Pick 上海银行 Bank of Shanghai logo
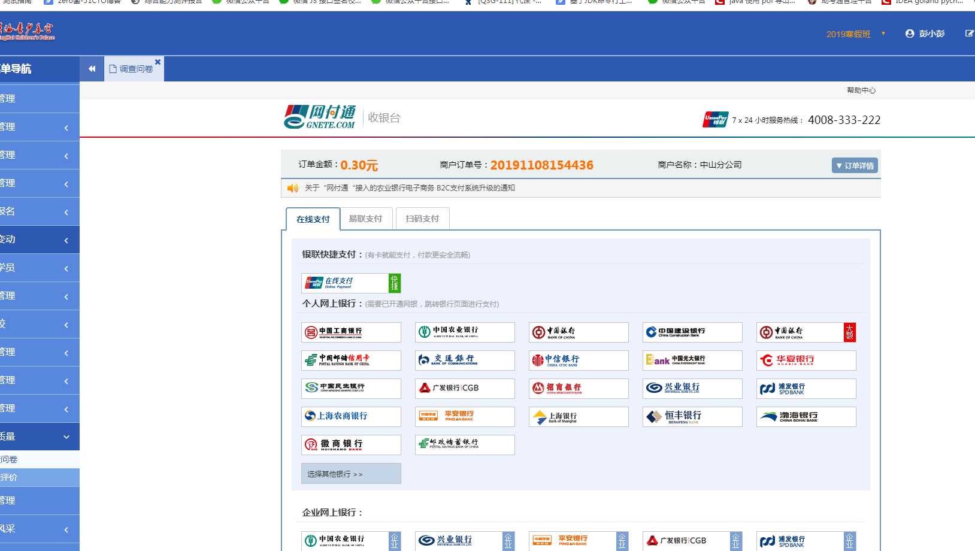 coord(579,417)
